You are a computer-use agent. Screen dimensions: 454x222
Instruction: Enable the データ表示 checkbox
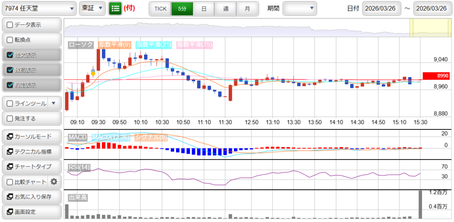click(10, 25)
